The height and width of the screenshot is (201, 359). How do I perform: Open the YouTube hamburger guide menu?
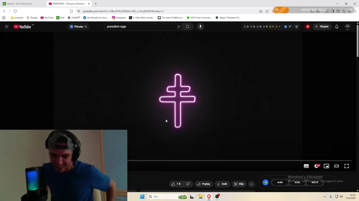pos(7,27)
